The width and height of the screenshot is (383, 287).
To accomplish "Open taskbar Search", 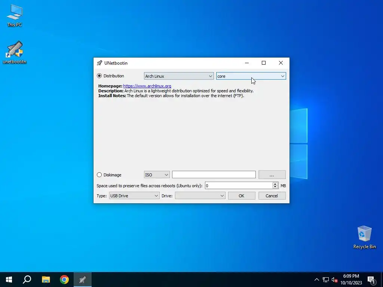I will coord(27,280).
